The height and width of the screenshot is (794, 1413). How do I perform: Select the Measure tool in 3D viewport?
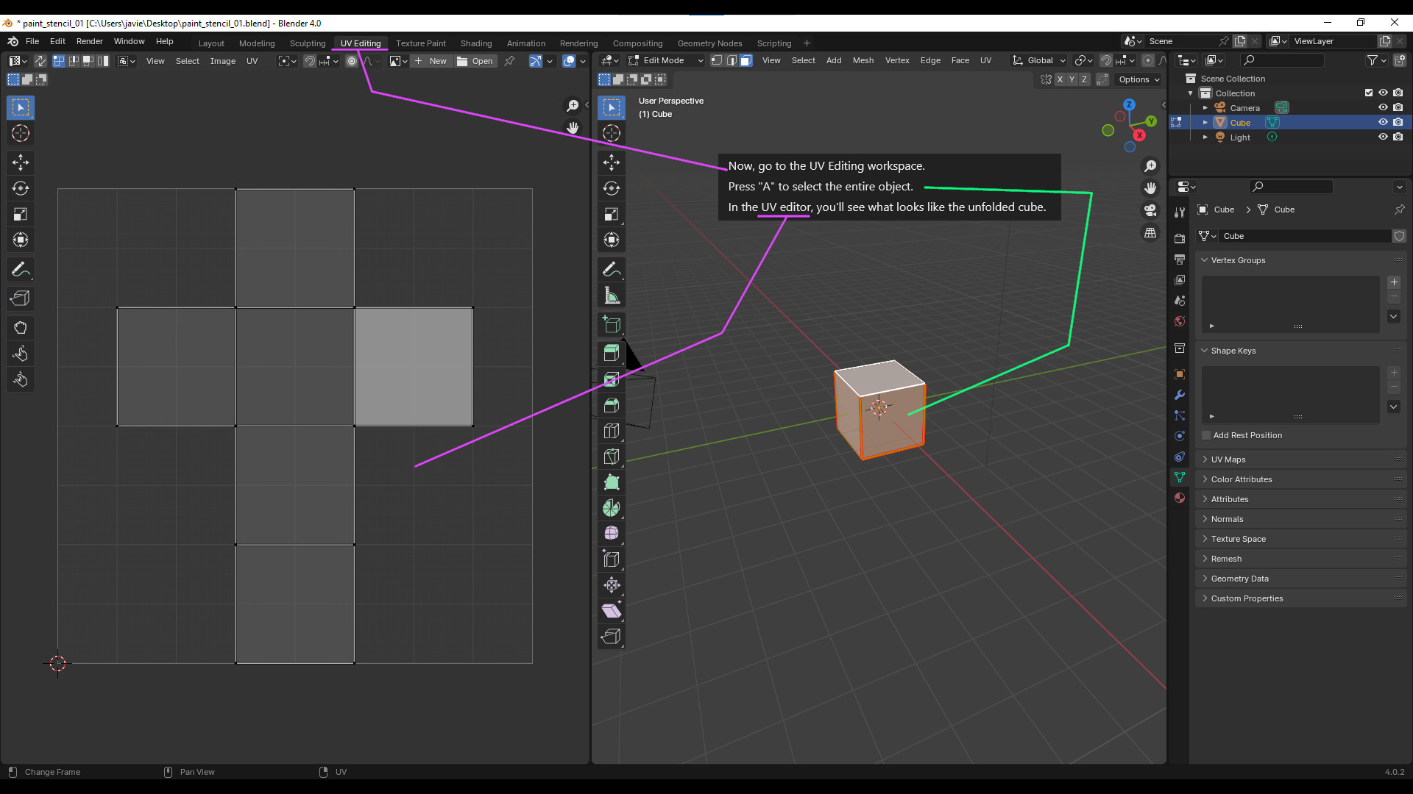(x=612, y=296)
